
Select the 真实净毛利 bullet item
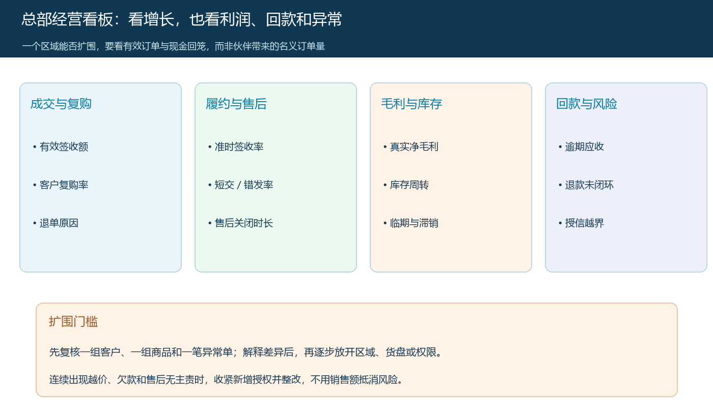point(411,147)
